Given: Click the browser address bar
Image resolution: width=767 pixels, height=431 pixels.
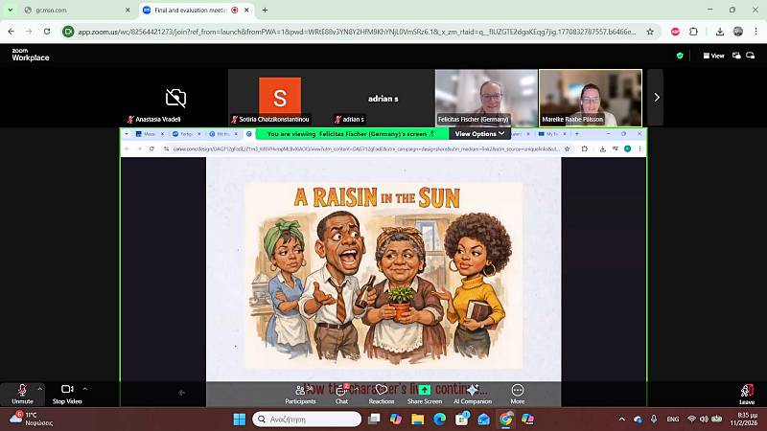Looking at the screenshot, I should coord(355,31).
